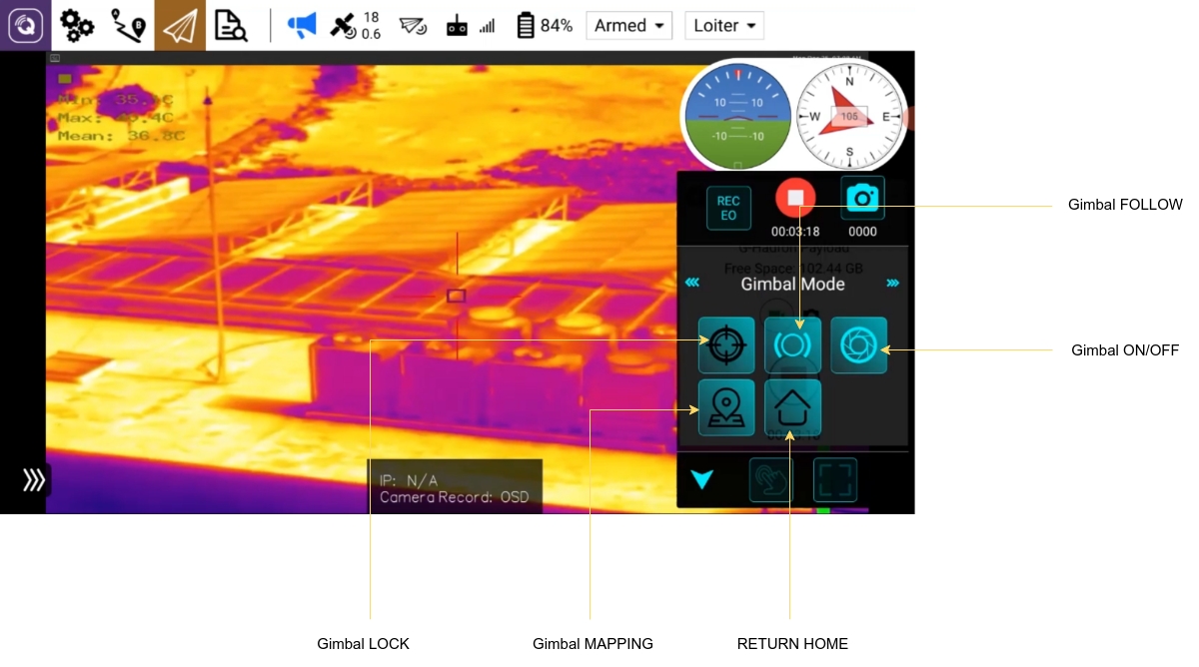Open the Analyze tools view
Viewport: 1199px width, 667px height.
pyautogui.click(x=231, y=26)
